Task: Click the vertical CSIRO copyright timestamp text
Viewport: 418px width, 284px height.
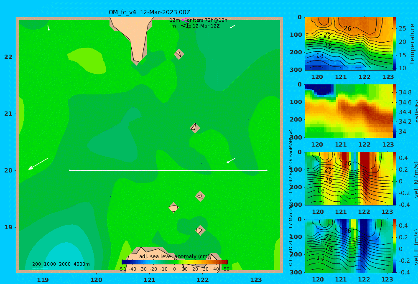Action: tap(291, 198)
